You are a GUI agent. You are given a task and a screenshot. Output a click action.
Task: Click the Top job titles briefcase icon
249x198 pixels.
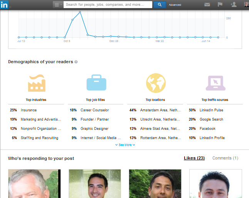click(96, 83)
